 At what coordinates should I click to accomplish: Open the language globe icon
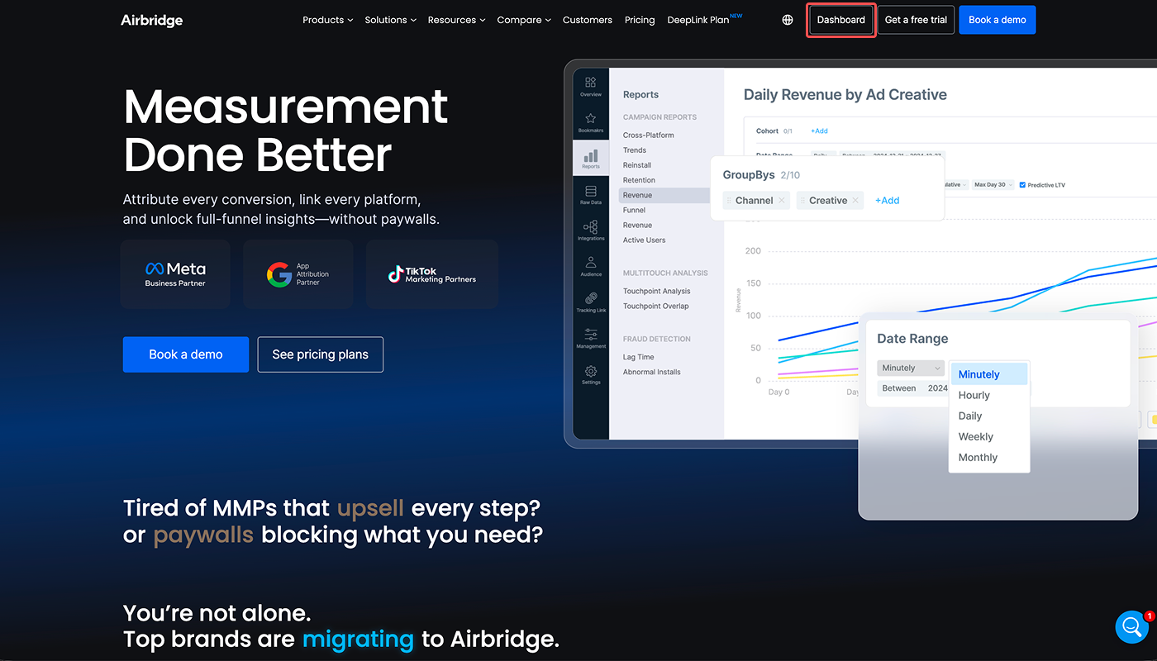tap(788, 20)
